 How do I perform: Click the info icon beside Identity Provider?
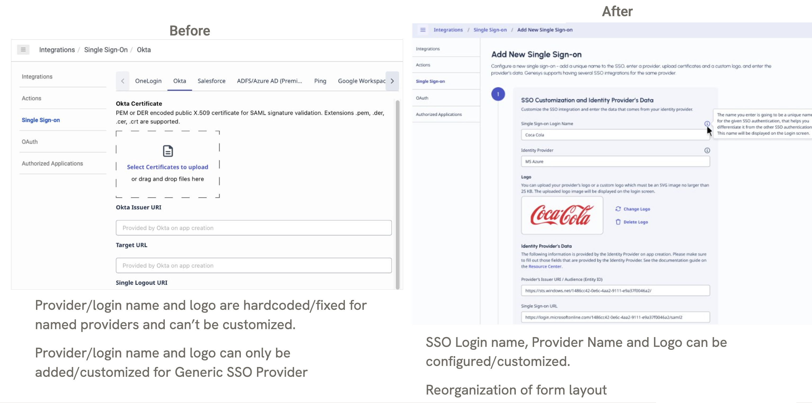[x=707, y=150]
